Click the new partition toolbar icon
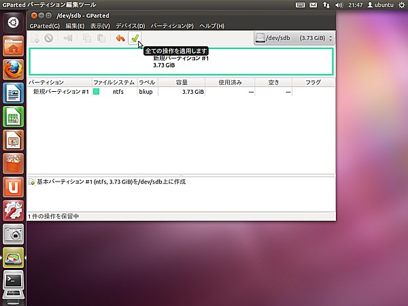Screen dimensions: 408x306 [x=35, y=38]
